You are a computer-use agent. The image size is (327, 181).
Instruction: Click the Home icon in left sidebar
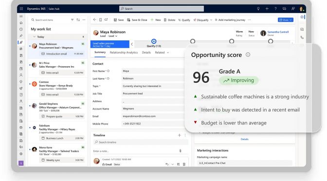point(21,23)
